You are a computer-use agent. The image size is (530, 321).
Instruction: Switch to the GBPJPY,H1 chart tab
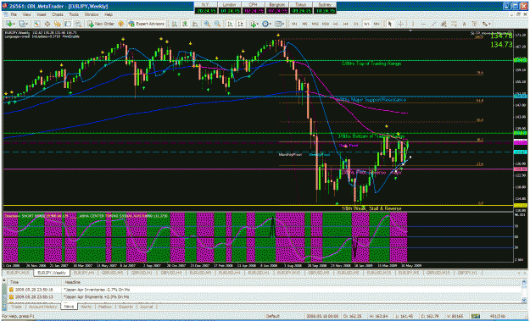click(468, 273)
